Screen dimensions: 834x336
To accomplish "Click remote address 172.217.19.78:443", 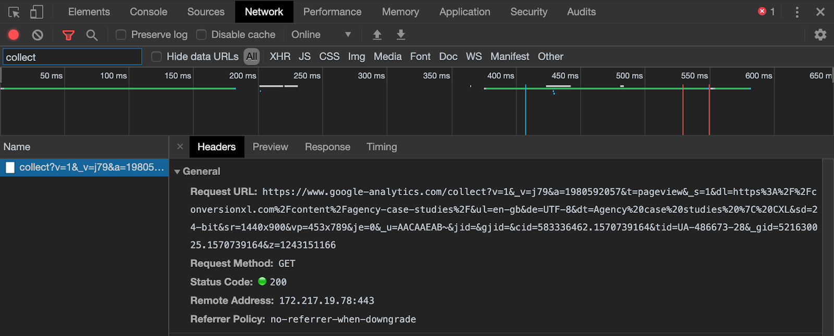I will (x=326, y=301).
